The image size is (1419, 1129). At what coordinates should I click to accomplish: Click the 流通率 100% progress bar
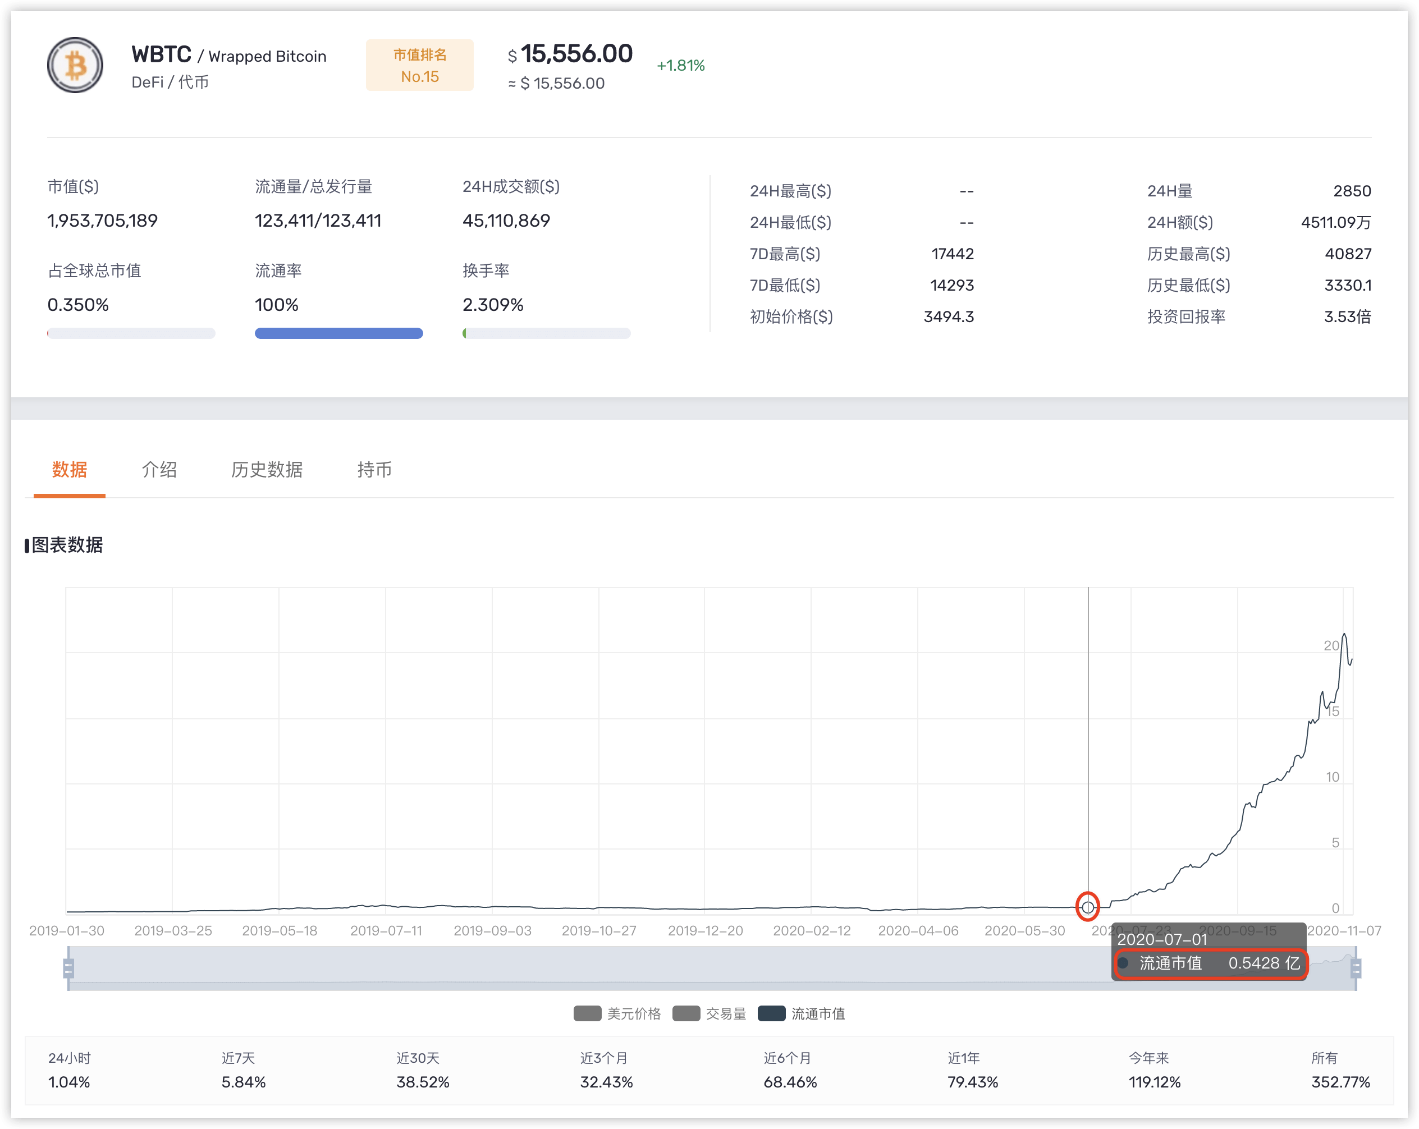point(339,333)
